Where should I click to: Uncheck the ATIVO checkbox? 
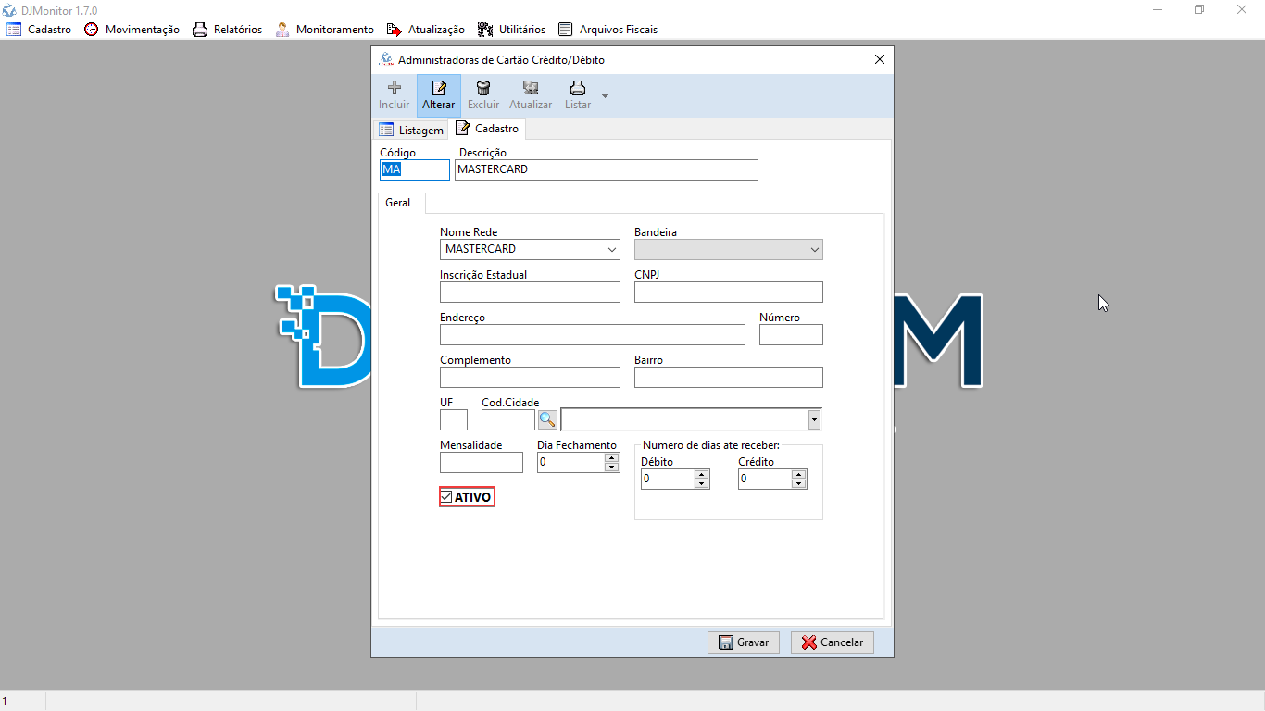coord(446,497)
